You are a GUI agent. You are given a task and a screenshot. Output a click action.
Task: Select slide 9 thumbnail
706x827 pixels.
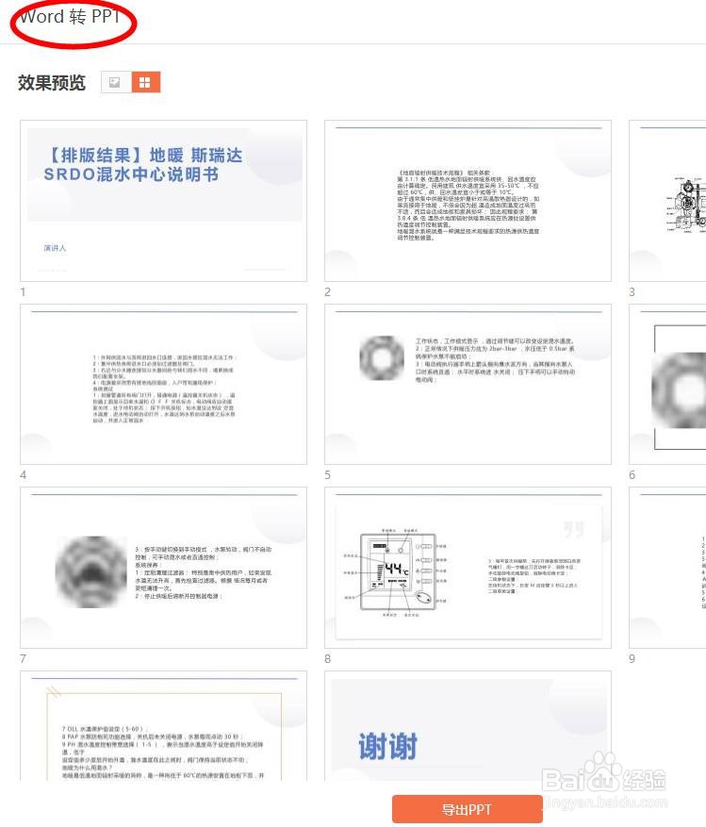(667, 568)
